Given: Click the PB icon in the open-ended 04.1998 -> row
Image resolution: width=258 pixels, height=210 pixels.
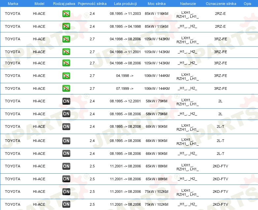Looking at the screenshot, I should [66, 76].
